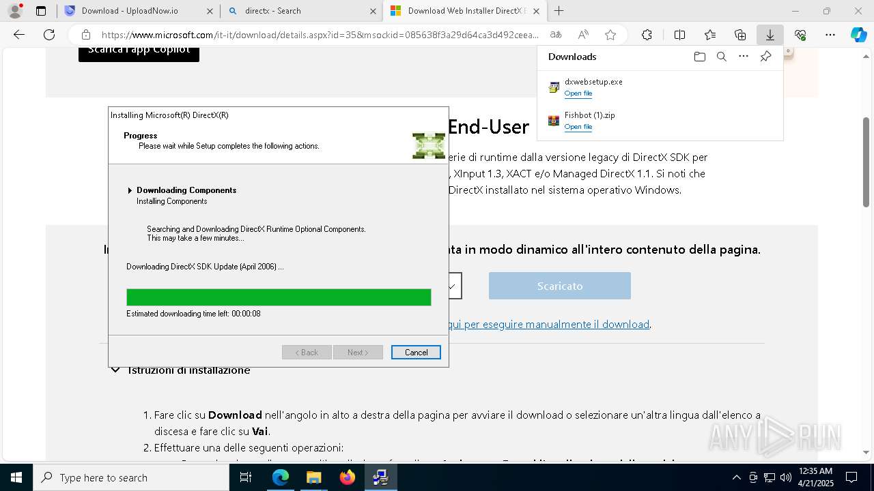This screenshot has width=874, height=491.
Task: Collapse the Istruzioni di installazione section
Action: (x=115, y=370)
